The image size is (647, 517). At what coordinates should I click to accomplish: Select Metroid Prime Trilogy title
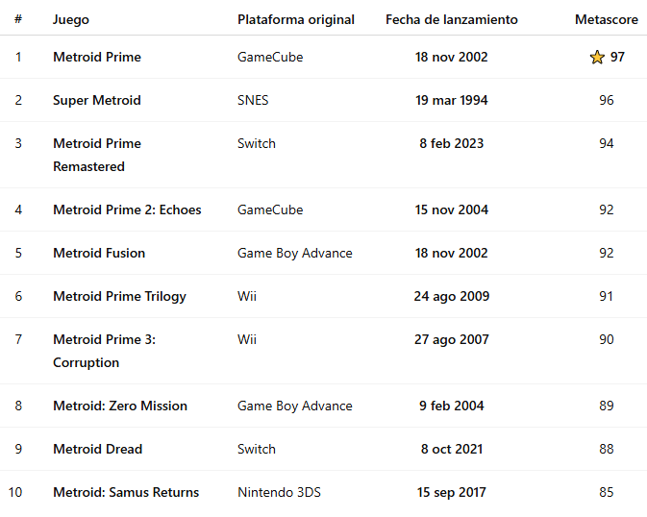pos(119,297)
